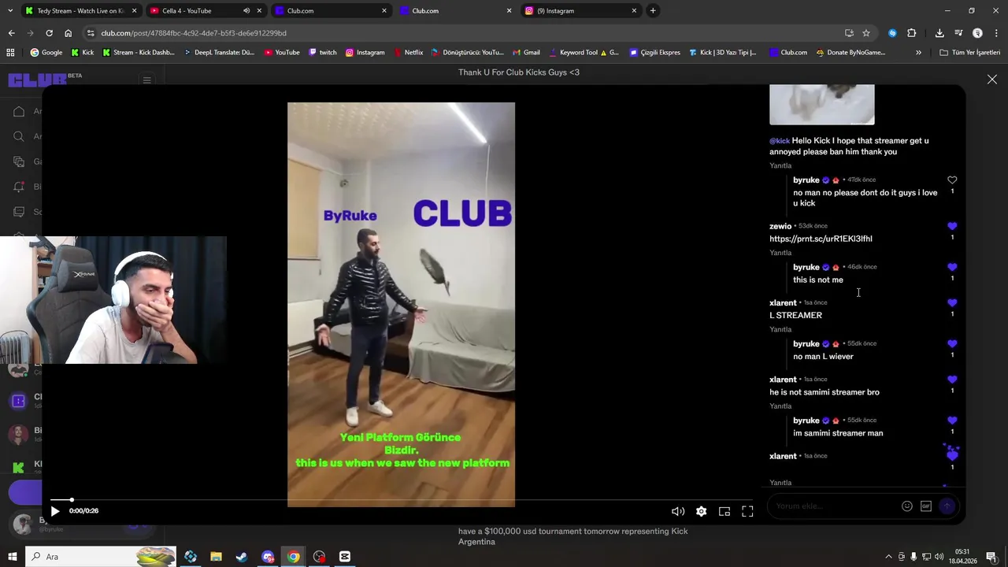Viewport: 1008px width, 567px height.
Task: Open the Google bookmark
Action: click(46, 53)
